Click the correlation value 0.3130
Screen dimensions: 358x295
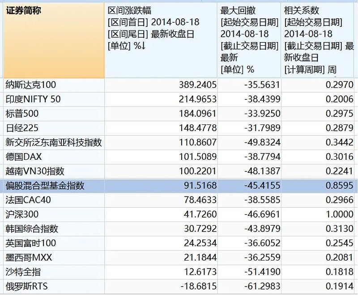[340, 229]
